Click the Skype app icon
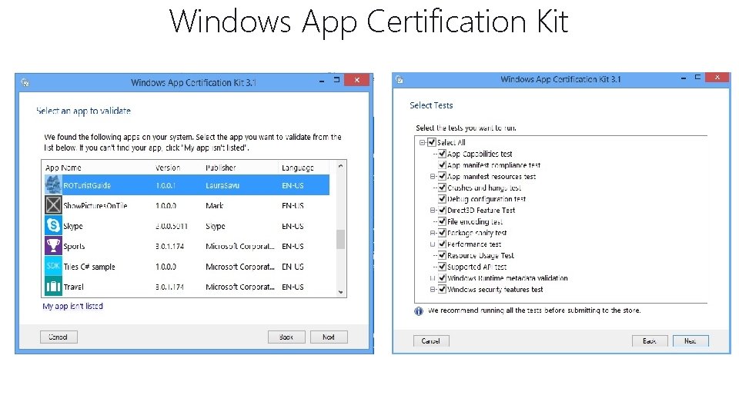Screen dimensions: 739x415 click(x=53, y=225)
